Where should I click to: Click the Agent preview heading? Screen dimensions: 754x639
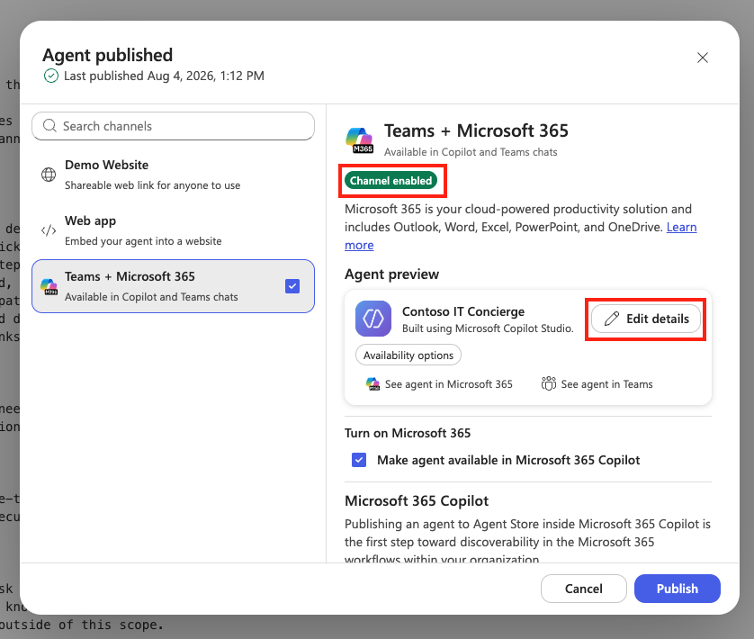(x=392, y=274)
